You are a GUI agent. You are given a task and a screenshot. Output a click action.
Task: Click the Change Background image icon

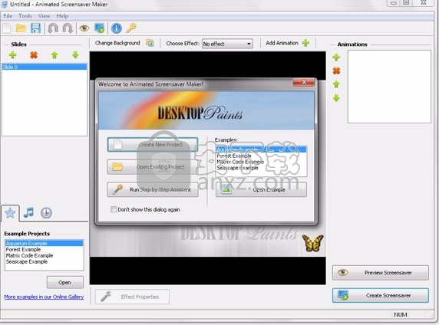pos(150,43)
